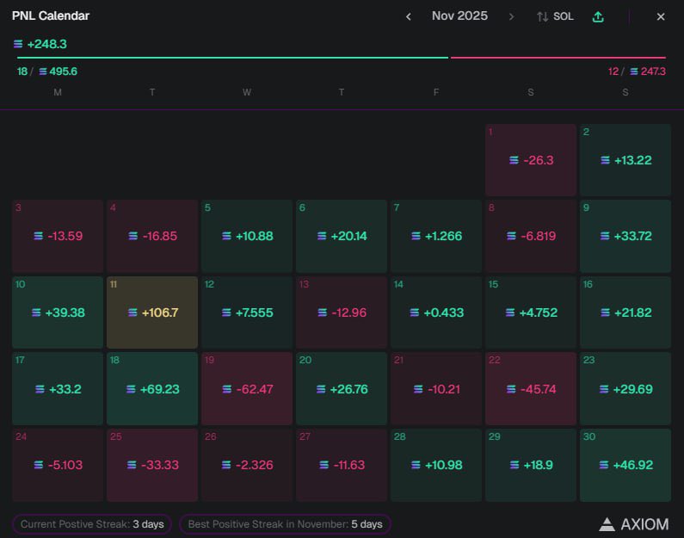
Task: Open the day 29 cell with +18.9
Action: 531,465
